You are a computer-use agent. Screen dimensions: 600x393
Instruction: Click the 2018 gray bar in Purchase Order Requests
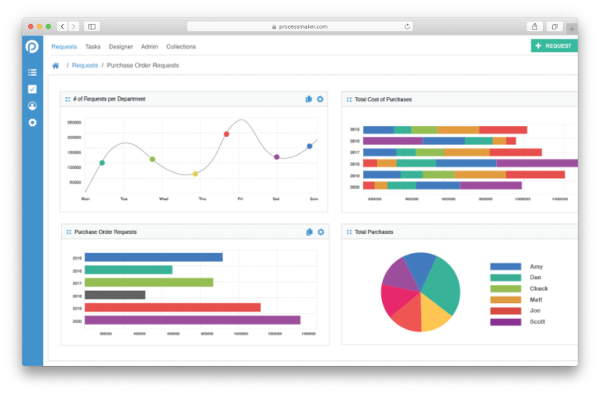[116, 295]
